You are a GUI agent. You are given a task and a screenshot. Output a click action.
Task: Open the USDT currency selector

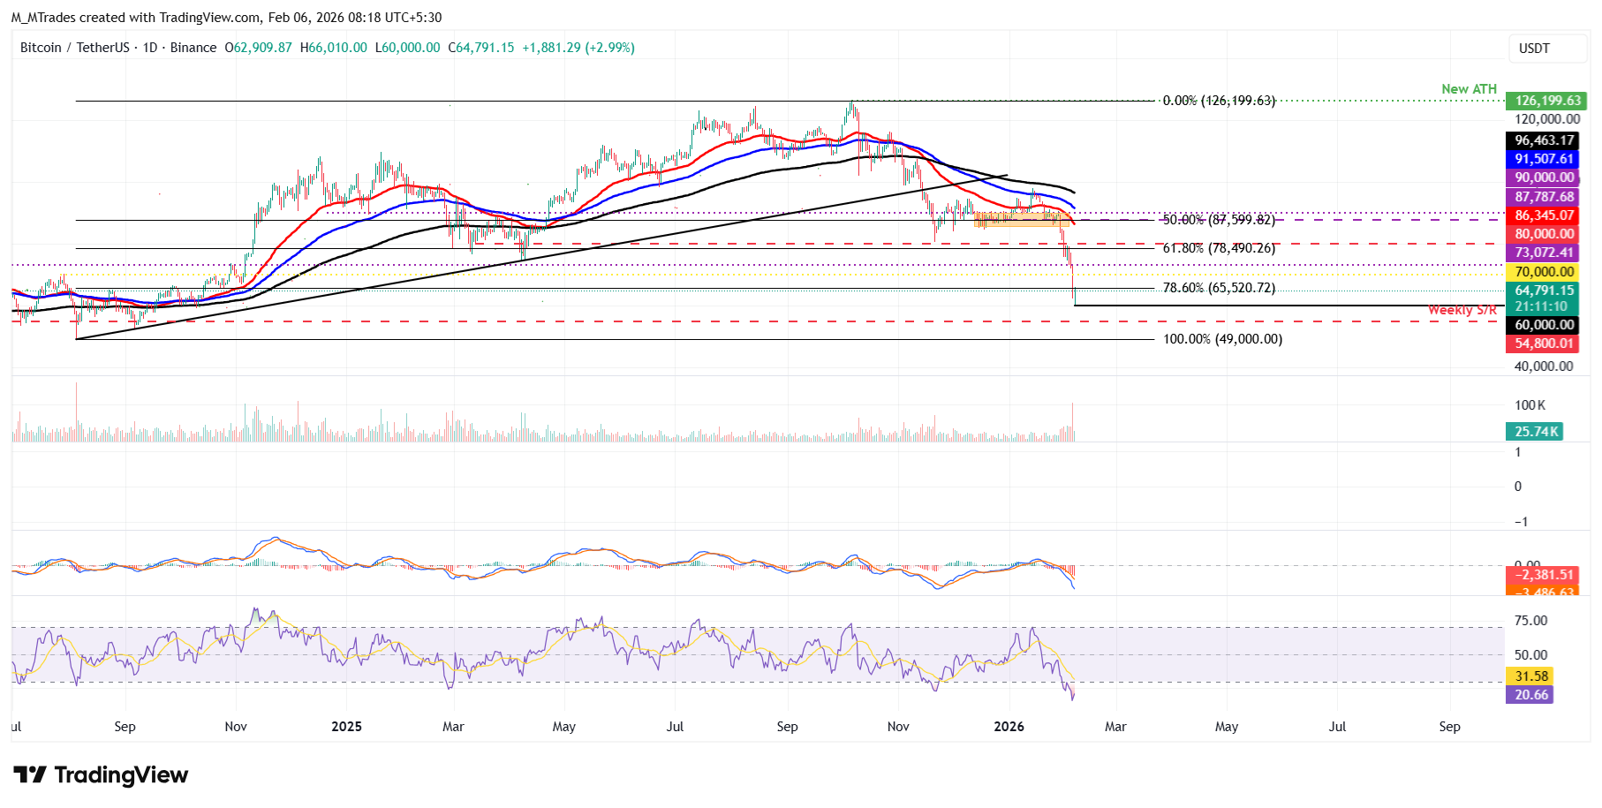[1534, 49]
